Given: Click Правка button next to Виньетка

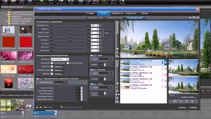Looking at the screenshot, I should tap(59, 66).
